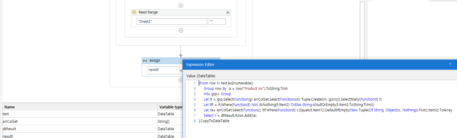Click the String[] variable type cell
The width and height of the screenshot is (457, 138).
170,122
